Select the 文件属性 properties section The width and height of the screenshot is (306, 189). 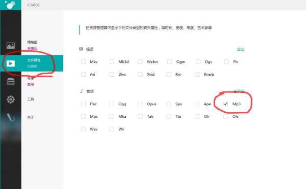click(34, 60)
